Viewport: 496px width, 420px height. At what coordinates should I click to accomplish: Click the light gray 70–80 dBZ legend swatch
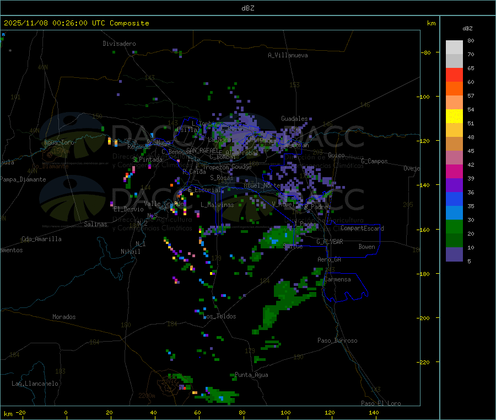[454, 47]
